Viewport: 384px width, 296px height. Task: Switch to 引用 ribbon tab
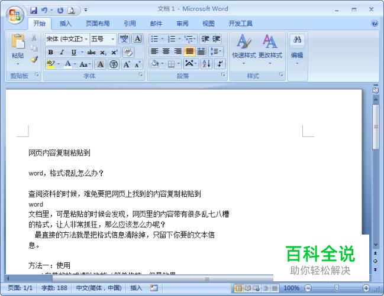[x=130, y=24]
